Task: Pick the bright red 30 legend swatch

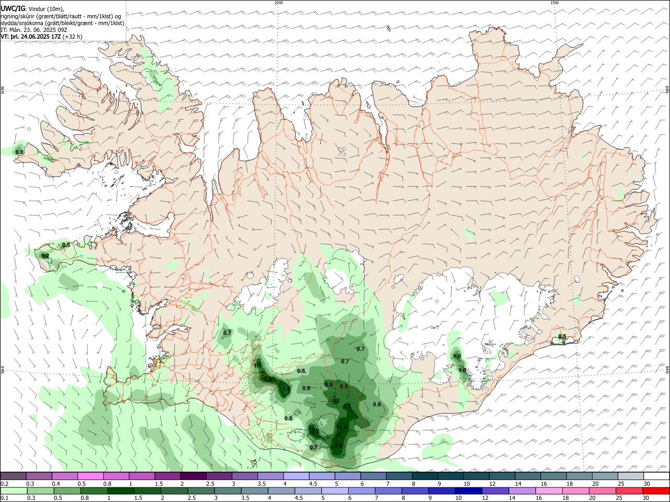Action: click(656, 491)
